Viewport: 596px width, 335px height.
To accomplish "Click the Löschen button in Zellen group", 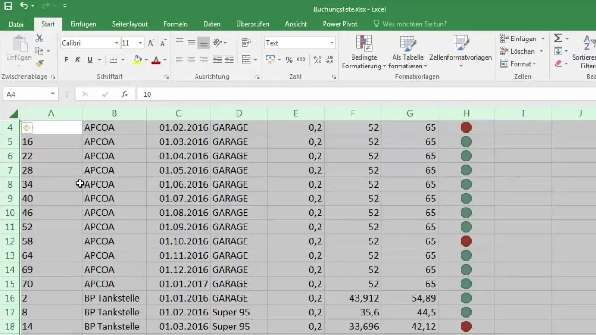I will (x=517, y=51).
